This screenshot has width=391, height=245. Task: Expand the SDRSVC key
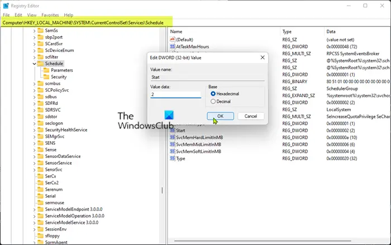35,110
